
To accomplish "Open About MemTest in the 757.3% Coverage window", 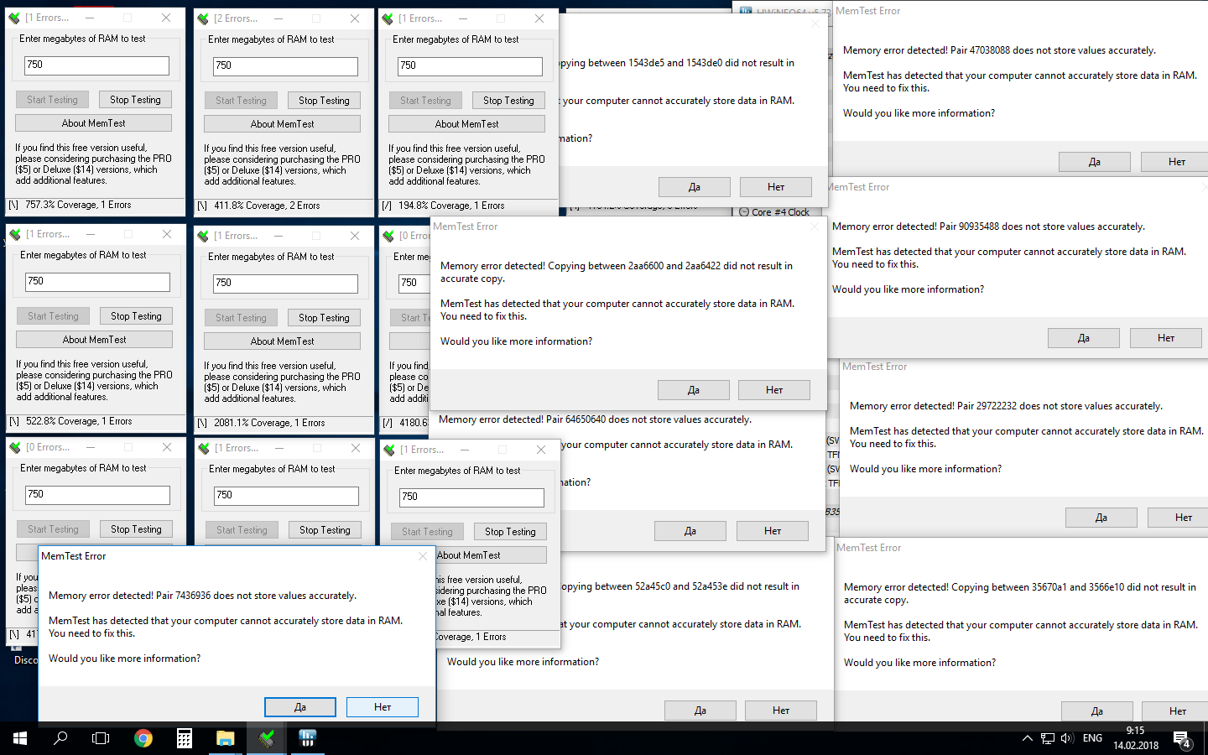I will [94, 123].
